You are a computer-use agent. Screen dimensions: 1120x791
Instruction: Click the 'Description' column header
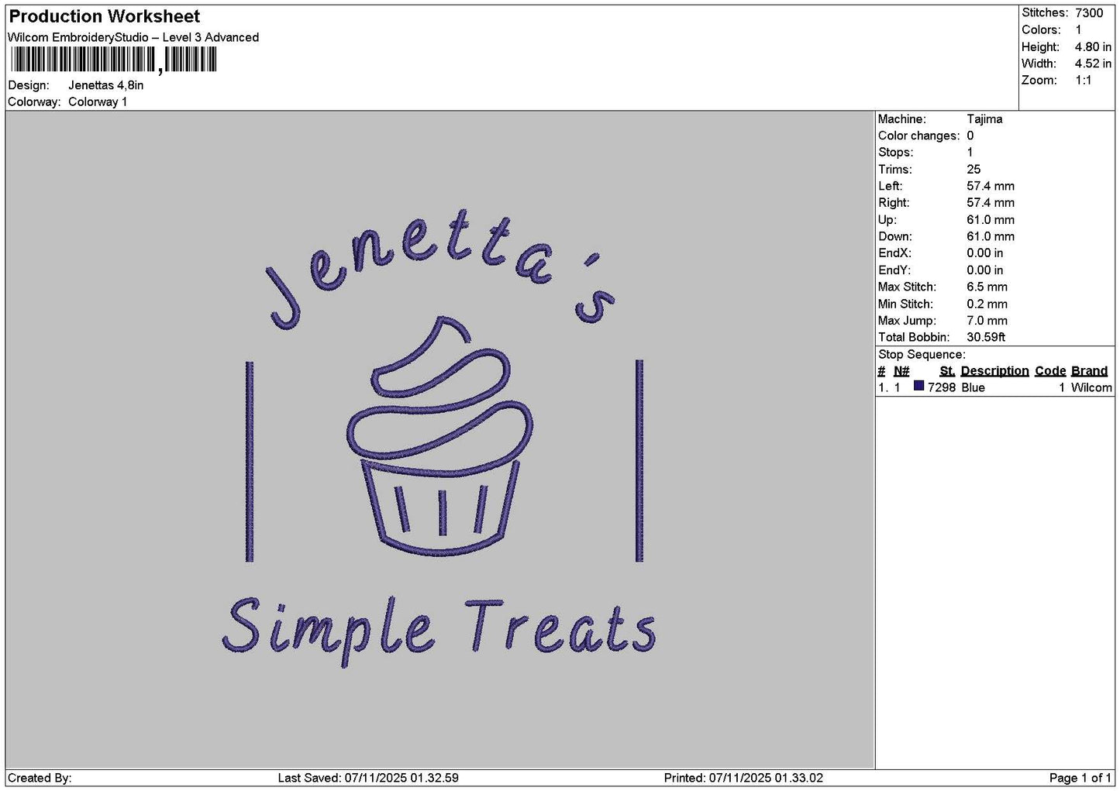tap(994, 371)
